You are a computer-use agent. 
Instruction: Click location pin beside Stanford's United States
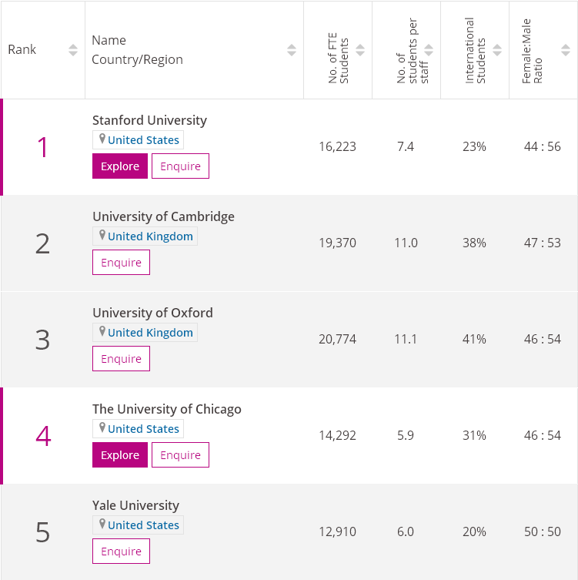(102, 139)
